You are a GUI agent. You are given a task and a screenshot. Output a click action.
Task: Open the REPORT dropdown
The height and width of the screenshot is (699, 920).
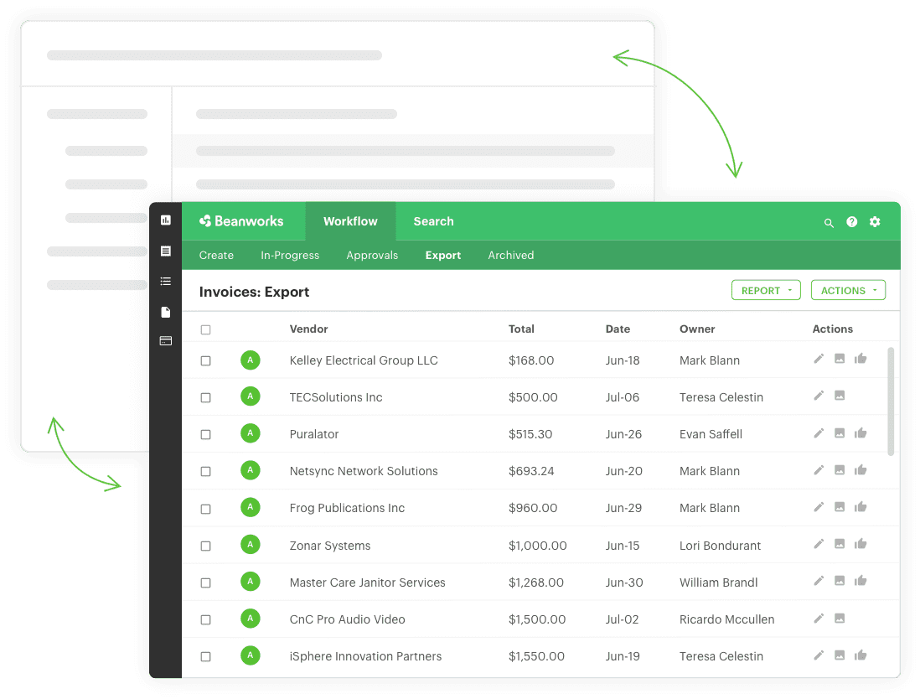point(765,290)
